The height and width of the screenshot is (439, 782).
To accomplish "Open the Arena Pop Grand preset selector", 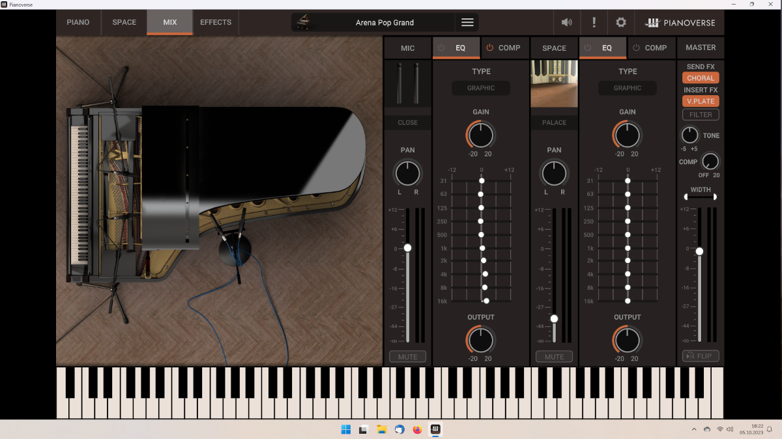I will click(x=384, y=22).
